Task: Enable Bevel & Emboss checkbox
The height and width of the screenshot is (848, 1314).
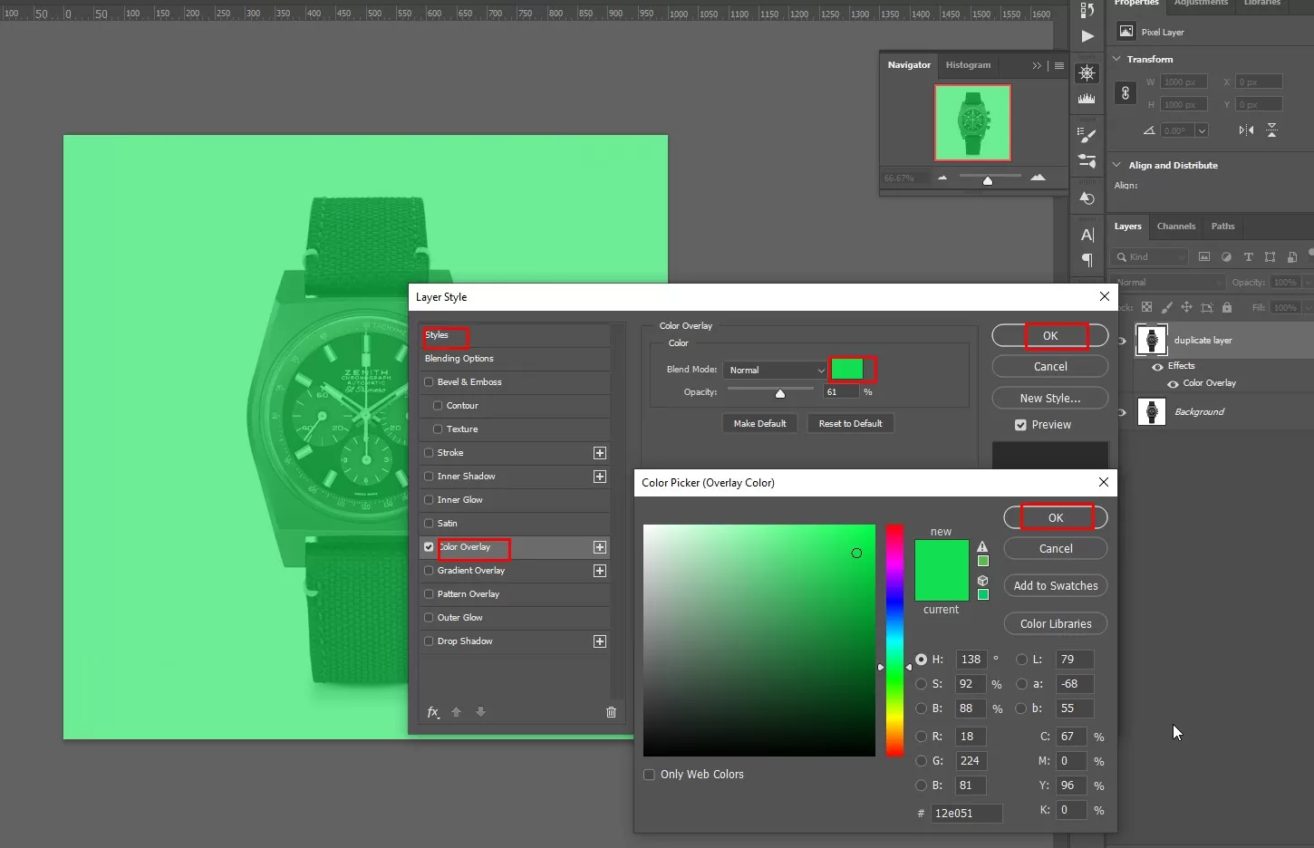Action: [430, 382]
